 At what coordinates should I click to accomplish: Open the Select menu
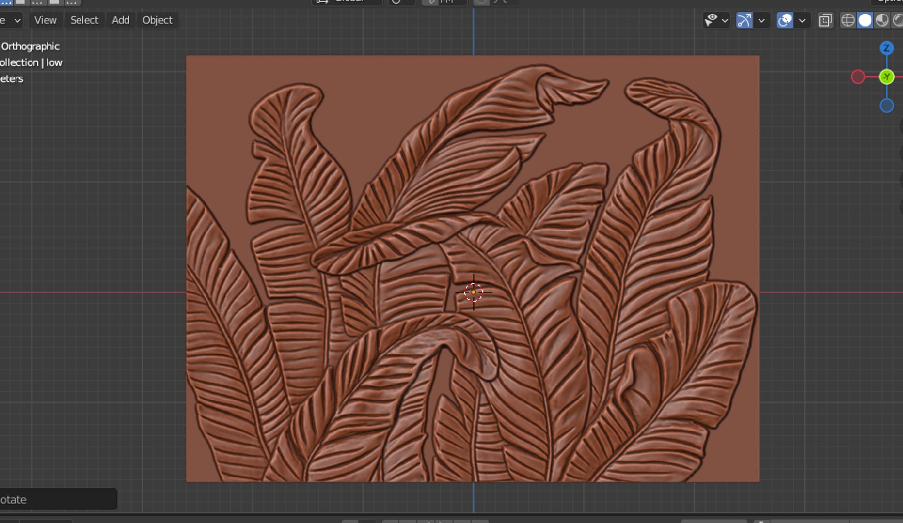84,20
